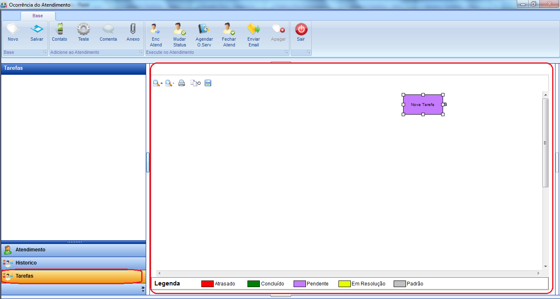Viewport: 560px width, 299px height.
Task: Select the Base ribbon tab
Action: click(x=37, y=16)
